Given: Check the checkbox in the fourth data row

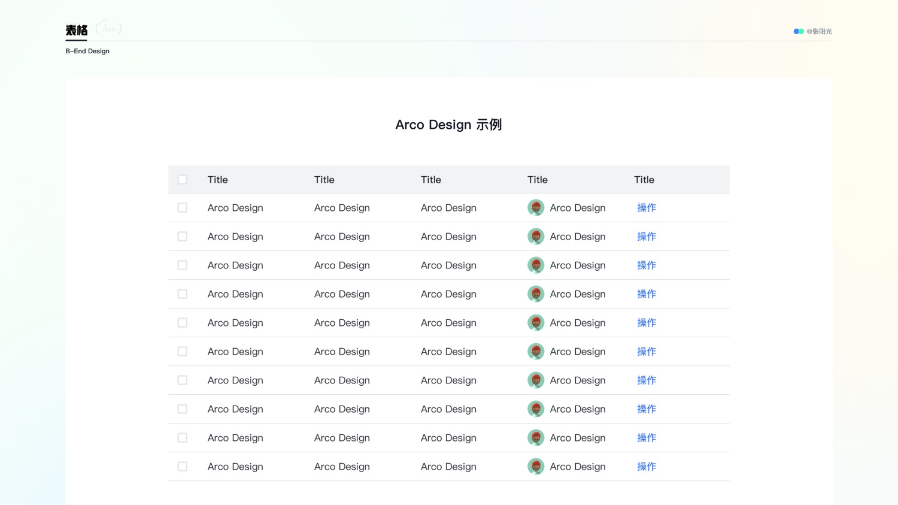Looking at the screenshot, I should pos(183,294).
